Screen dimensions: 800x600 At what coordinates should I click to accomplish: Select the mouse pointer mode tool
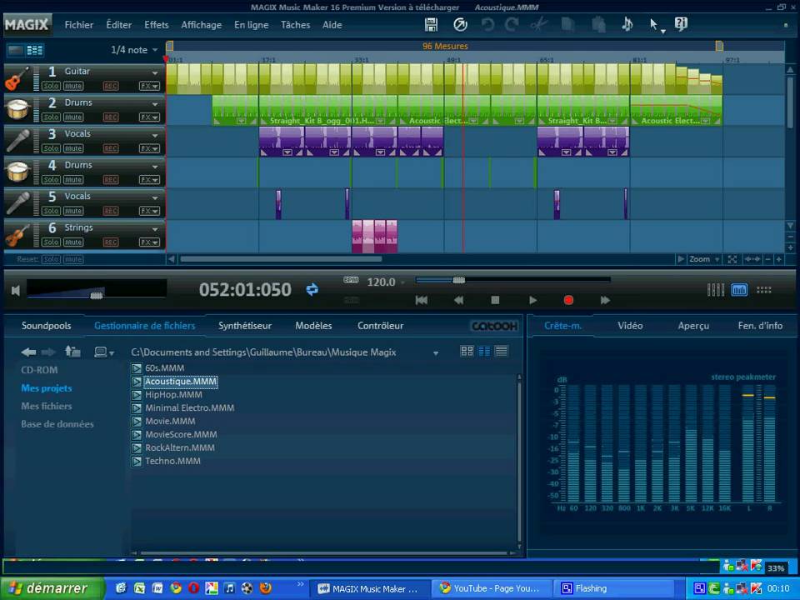point(654,25)
